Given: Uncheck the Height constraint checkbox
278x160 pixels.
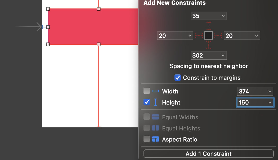Looking at the screenshot, I should [x=147, y=102].
